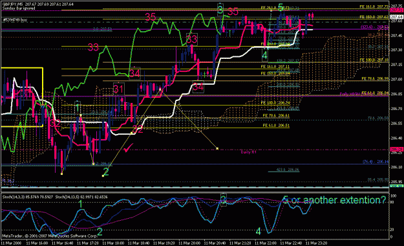This screenshot has width=404, height=246.
Task: Click the '423.6 206.06' teal level label
Action: click(288, 170)
